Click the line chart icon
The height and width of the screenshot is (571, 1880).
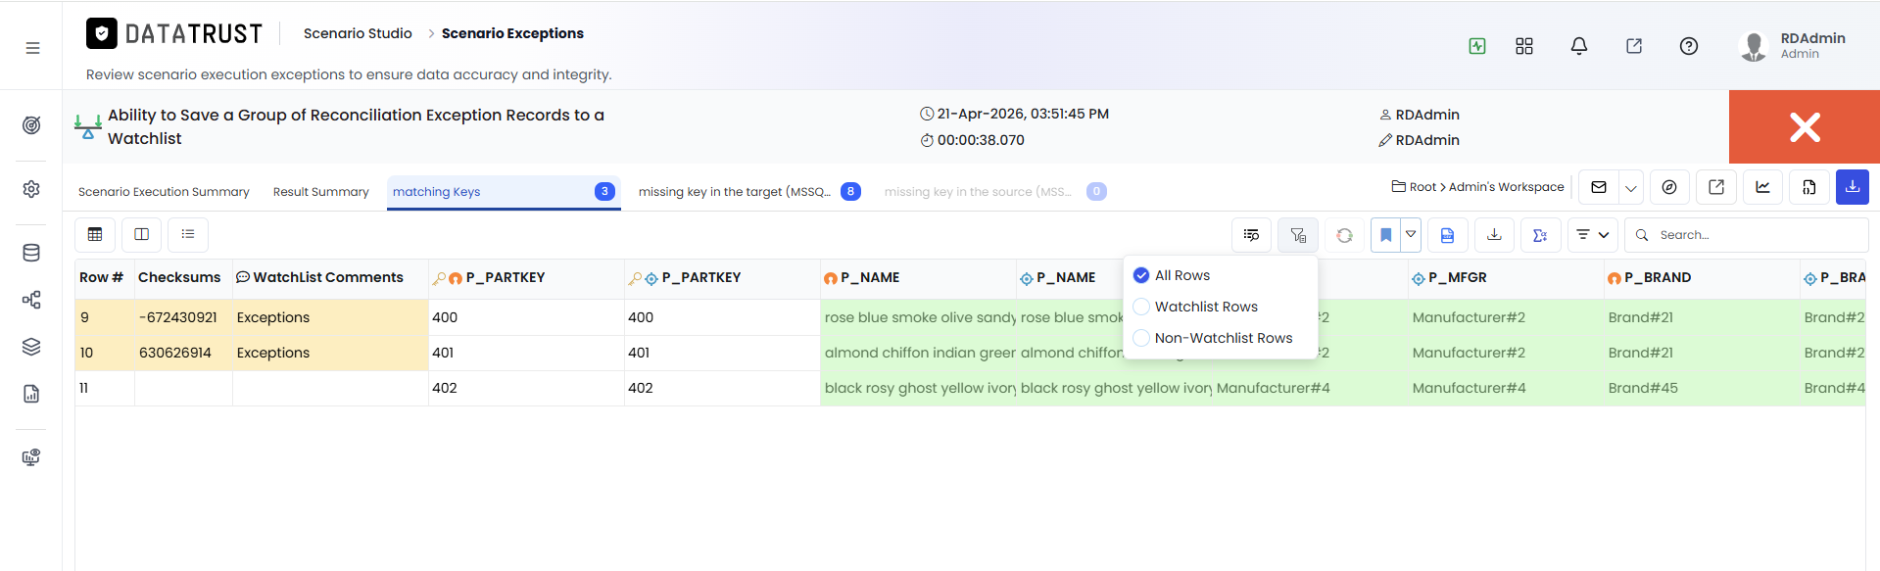click(x=1762, y=187)
